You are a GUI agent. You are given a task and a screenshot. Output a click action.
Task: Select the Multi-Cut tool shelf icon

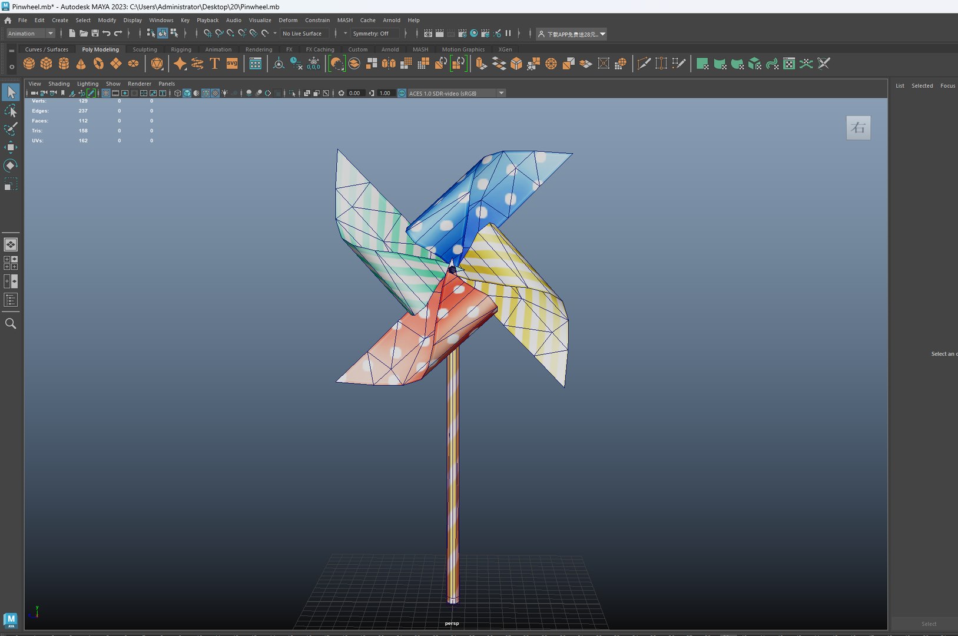(x=644, y=64)
